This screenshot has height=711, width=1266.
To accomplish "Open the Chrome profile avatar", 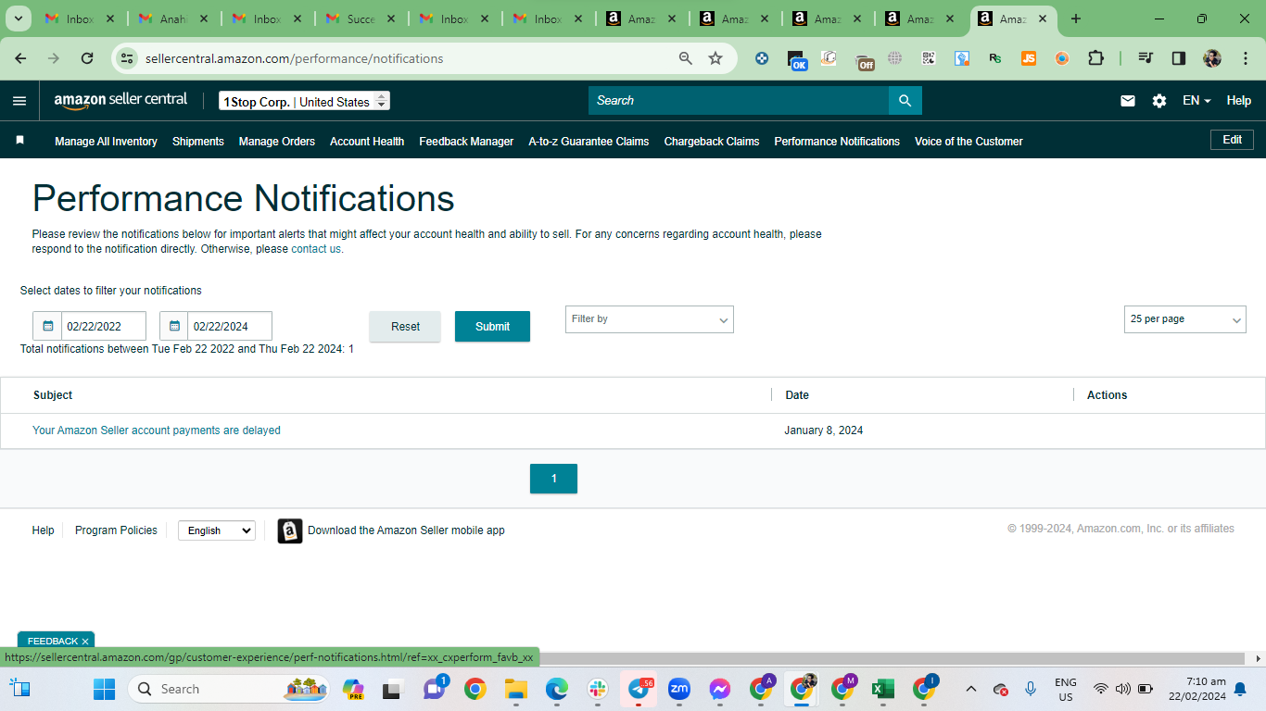I will 1212,58.
